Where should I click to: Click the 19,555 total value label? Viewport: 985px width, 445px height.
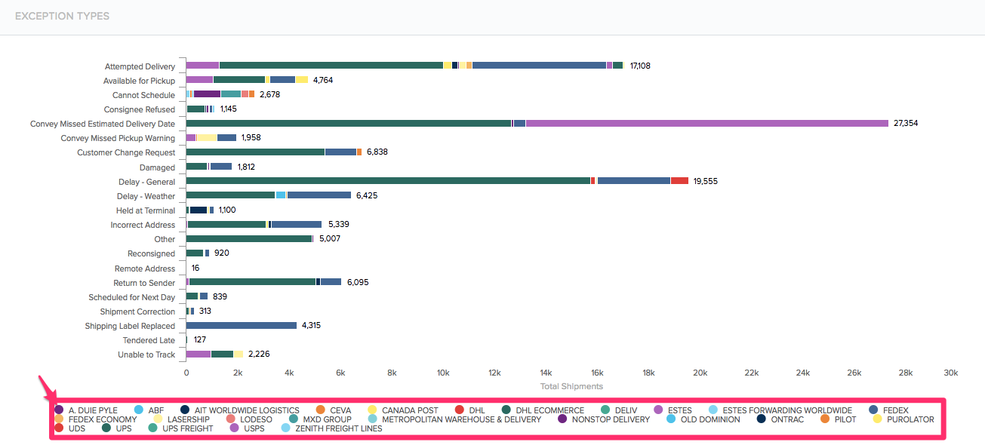click(x=706, y=182)
